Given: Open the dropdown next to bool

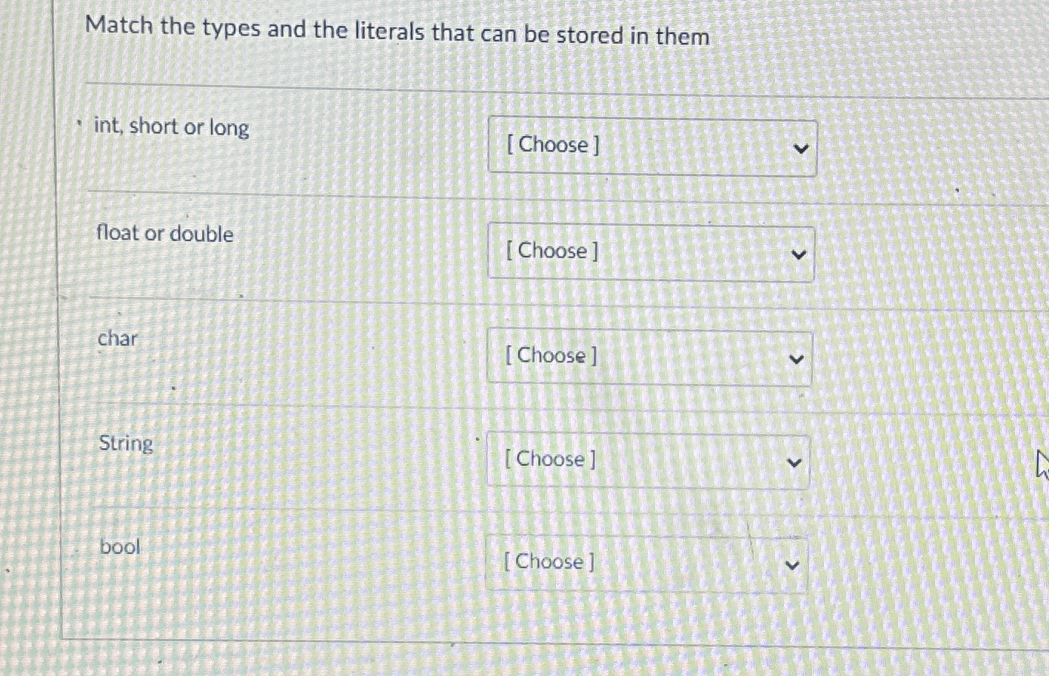Looking at the screenshot, I should point(645,564).
